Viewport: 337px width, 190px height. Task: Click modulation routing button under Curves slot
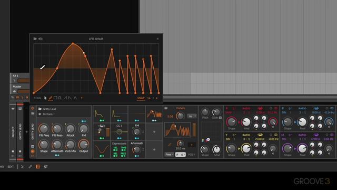tap(154, 120)
